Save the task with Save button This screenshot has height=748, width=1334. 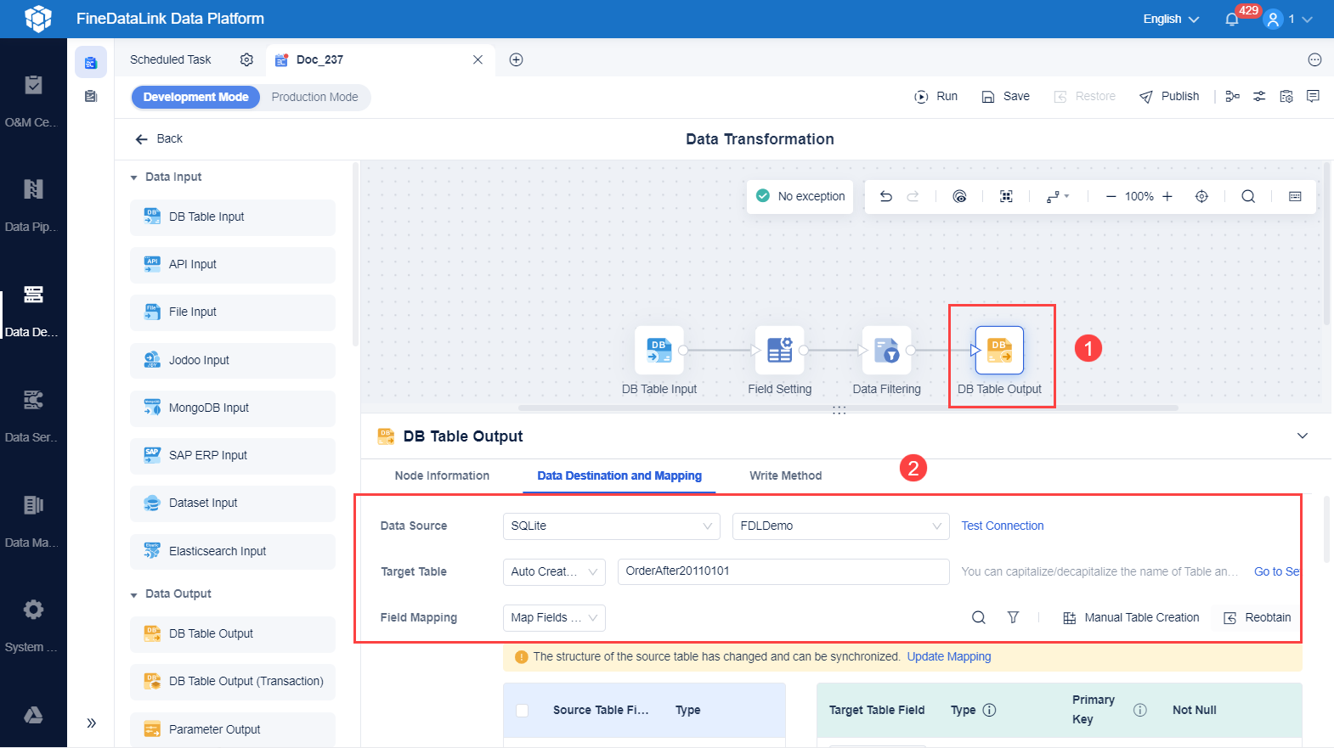coord(1005,97)
